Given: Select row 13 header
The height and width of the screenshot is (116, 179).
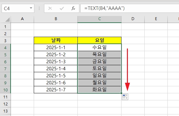Looking at the screenshot, I should pyautogui.click(x=5, y=111).
